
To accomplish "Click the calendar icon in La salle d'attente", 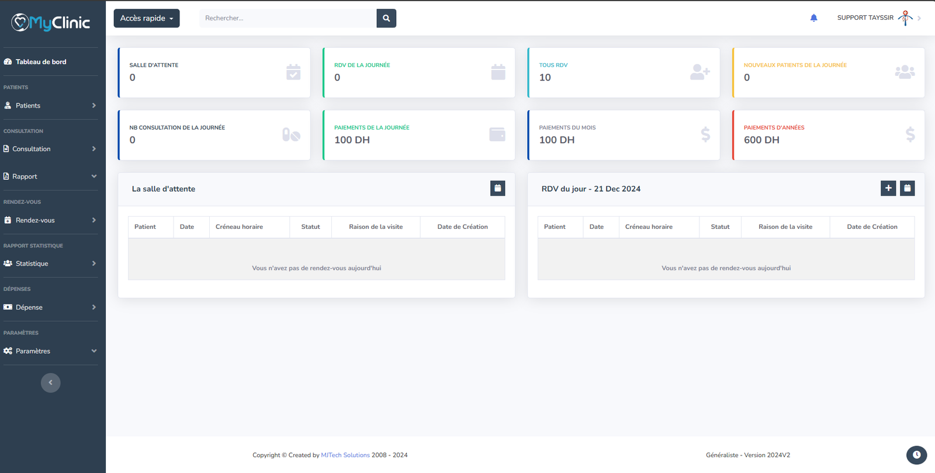I will tap(497, 188).
